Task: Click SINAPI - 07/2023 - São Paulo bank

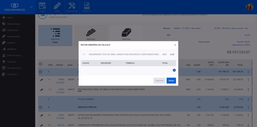Action: click(187, 28)
